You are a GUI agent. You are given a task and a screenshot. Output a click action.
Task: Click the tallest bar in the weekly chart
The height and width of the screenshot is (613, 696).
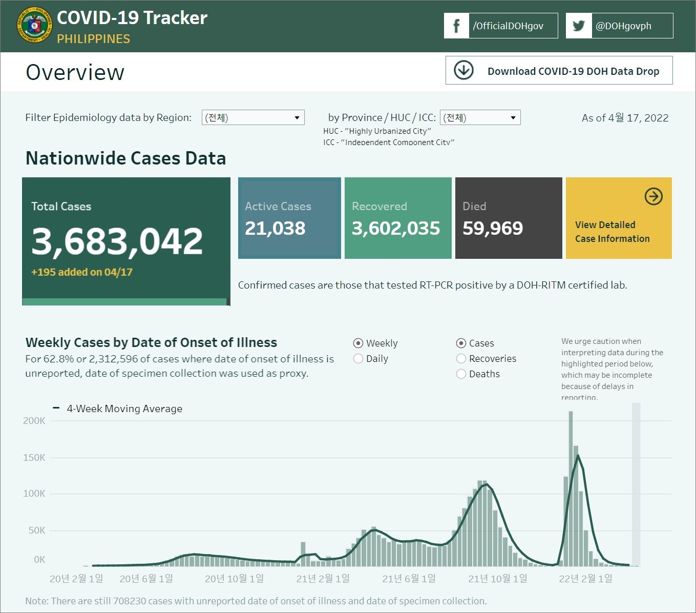coord(571,488)
